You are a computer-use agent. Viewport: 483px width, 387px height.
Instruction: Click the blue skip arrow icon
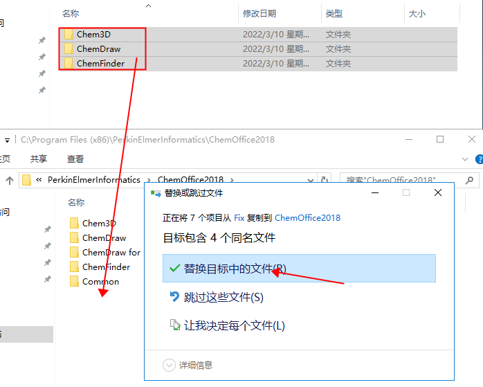174,297
